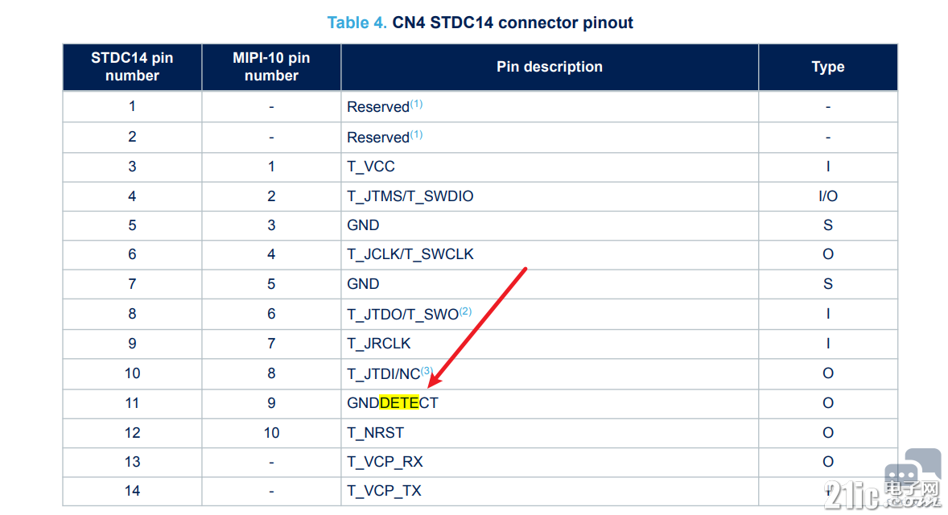The height and width of the screenshot is (515, 948).
Task: Click the I/O type cell for pin 4
Action: [x=828, y=196]
